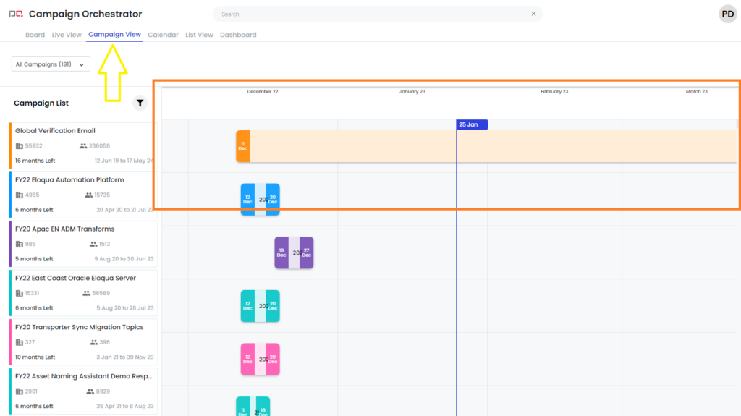Select the orange 11 Dec campaign bar

pyautogui.click(x=243, y=146)
